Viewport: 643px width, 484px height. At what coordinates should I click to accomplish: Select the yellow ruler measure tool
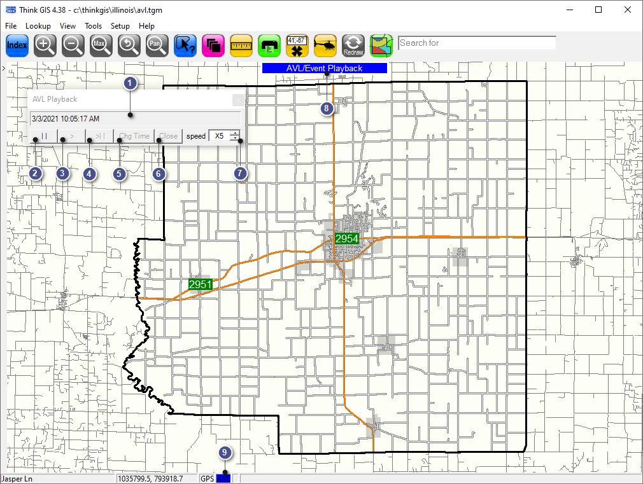241,46
